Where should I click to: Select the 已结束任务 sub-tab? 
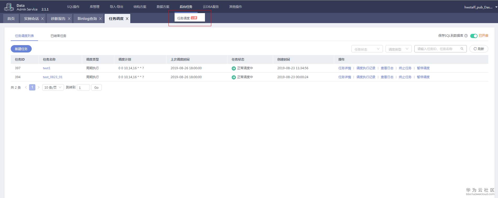point(58,36)
